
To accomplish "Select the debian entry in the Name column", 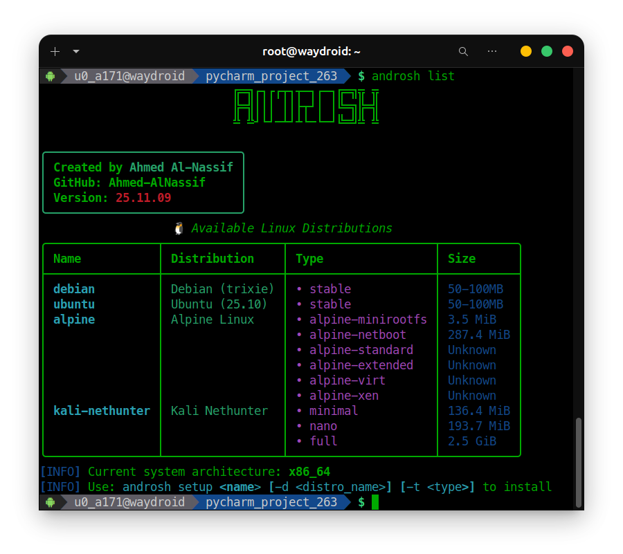I will click(x=74, y=289).
